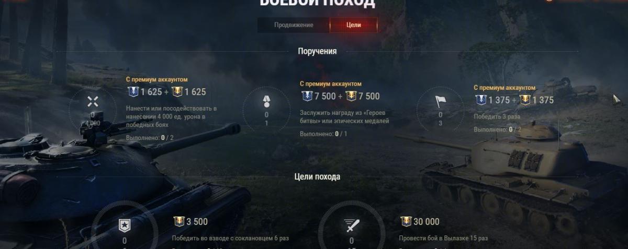
Task: Click the premium account label above 7 500
Action: pyautogui.click(x=331, y=84)
